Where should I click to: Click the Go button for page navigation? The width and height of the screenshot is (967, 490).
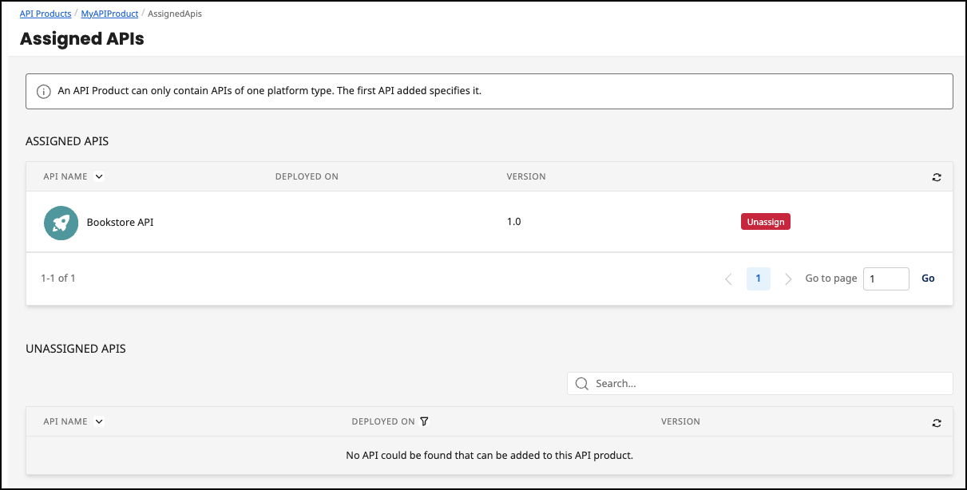point(927,278)
